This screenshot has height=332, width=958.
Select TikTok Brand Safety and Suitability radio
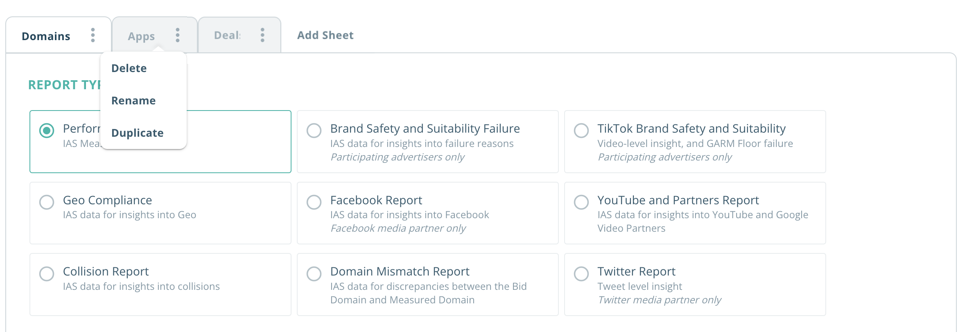tap(581, 131)
